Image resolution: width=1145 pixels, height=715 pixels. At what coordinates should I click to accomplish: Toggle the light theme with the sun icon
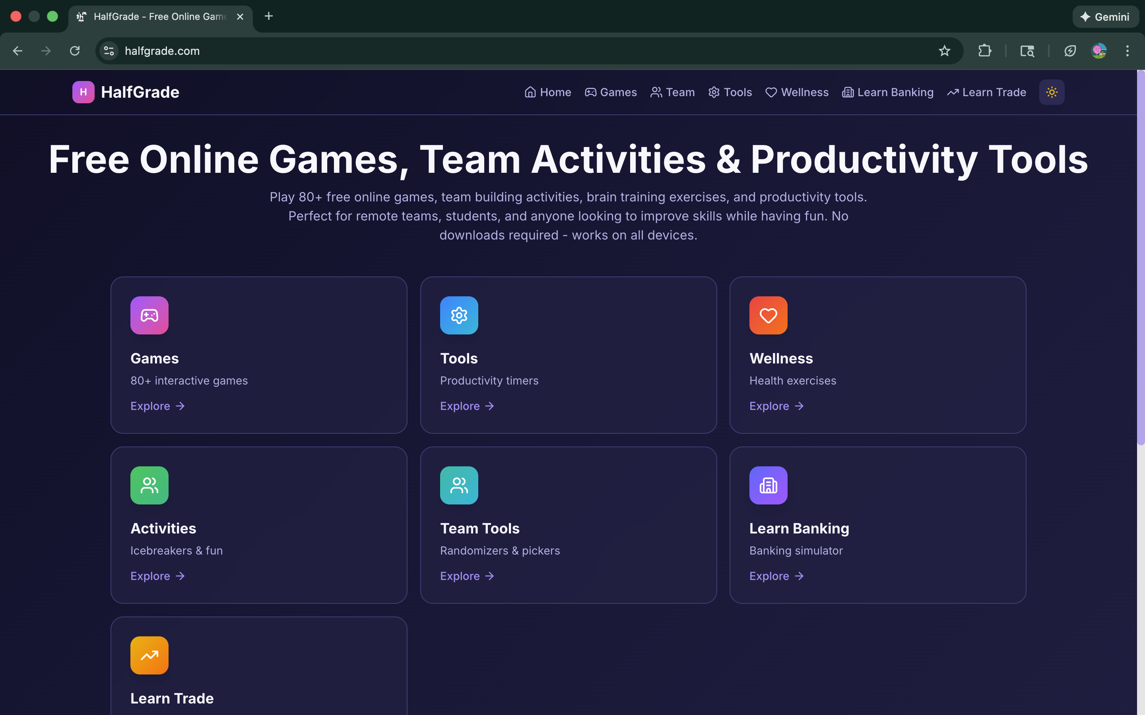click(1051, 92)
